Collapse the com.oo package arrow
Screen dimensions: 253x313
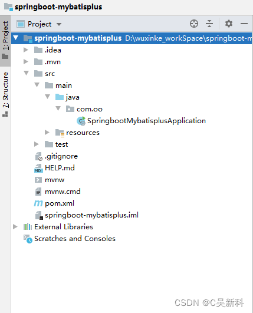click(x=58, y=108)
